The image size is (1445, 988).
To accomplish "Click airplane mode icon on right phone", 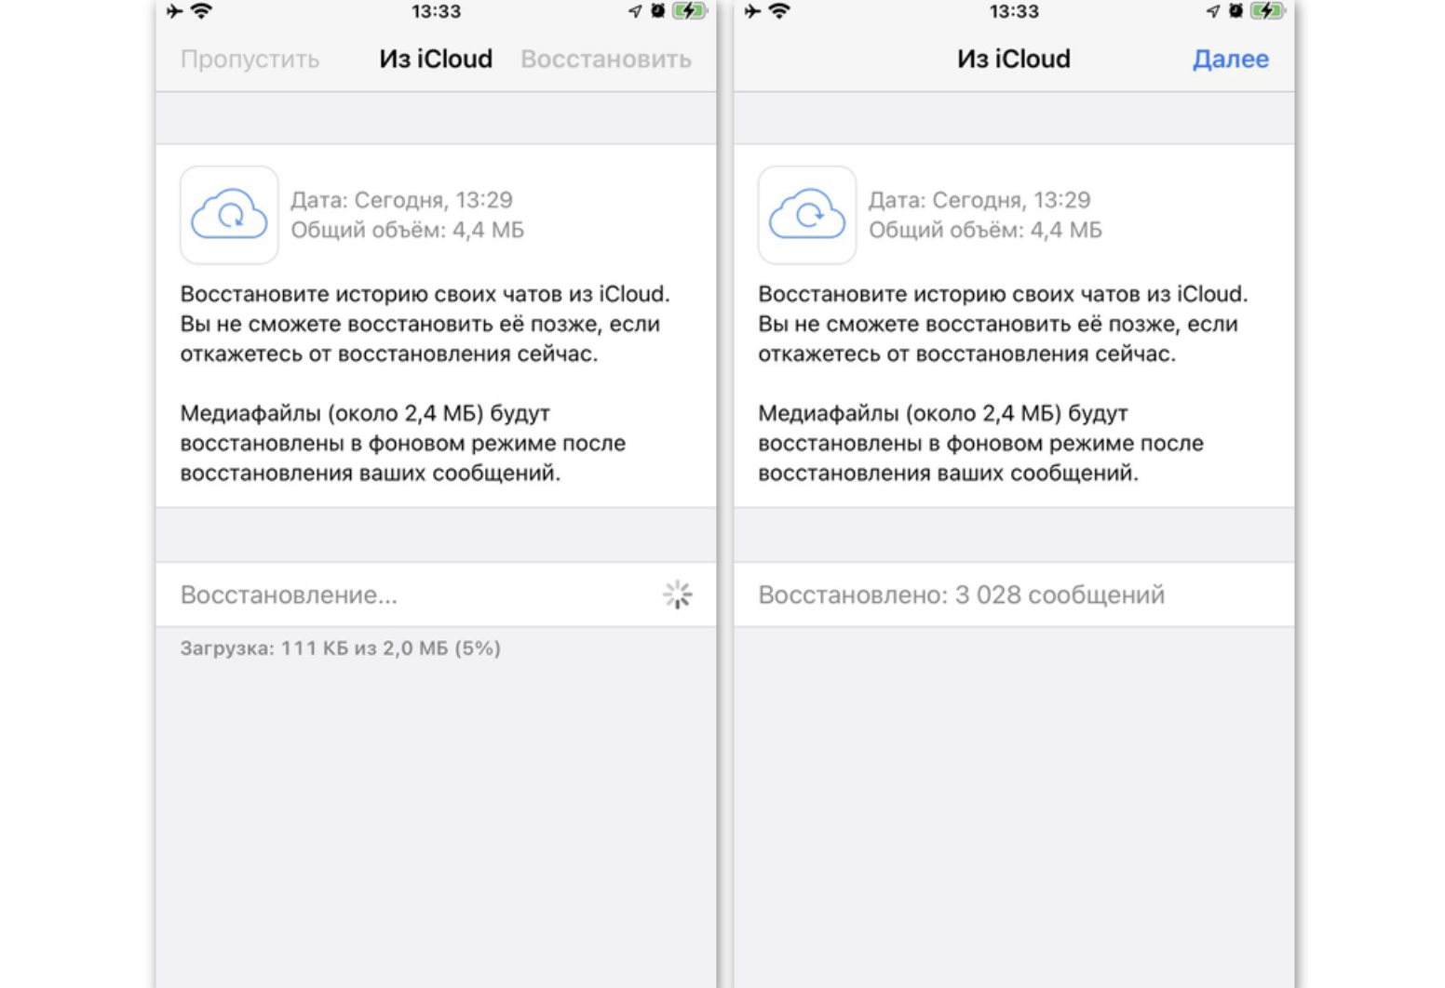I will (x=753, y=11).
